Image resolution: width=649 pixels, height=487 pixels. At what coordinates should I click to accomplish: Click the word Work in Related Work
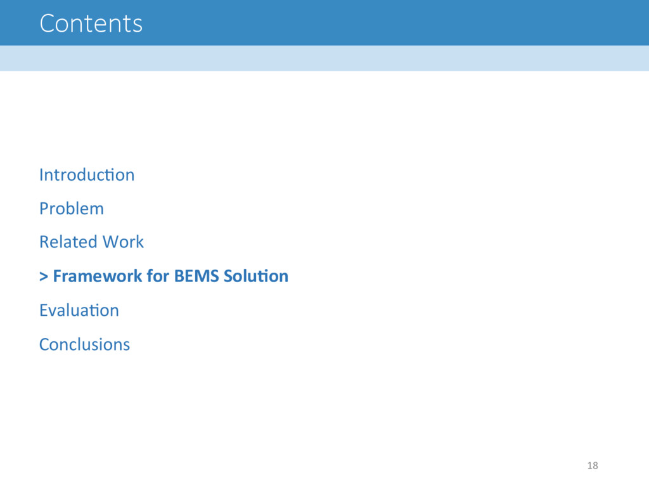(123, 242)
